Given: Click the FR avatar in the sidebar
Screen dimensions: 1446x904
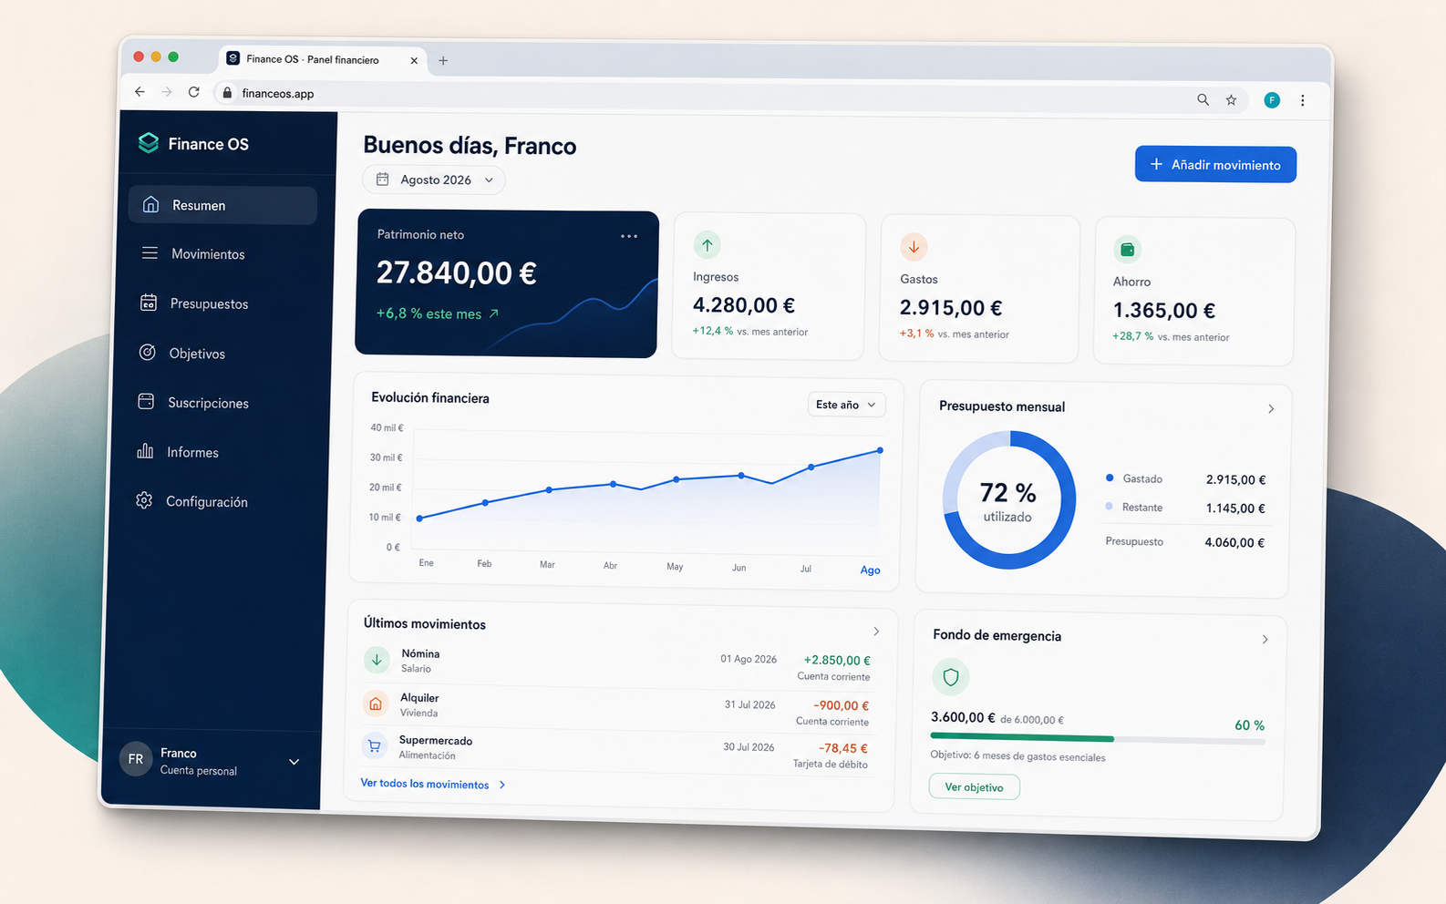Looking at the screenshot, I should [x=136, y=759].
